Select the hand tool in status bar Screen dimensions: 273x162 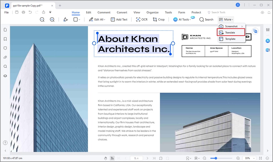[x=106, y=158]
